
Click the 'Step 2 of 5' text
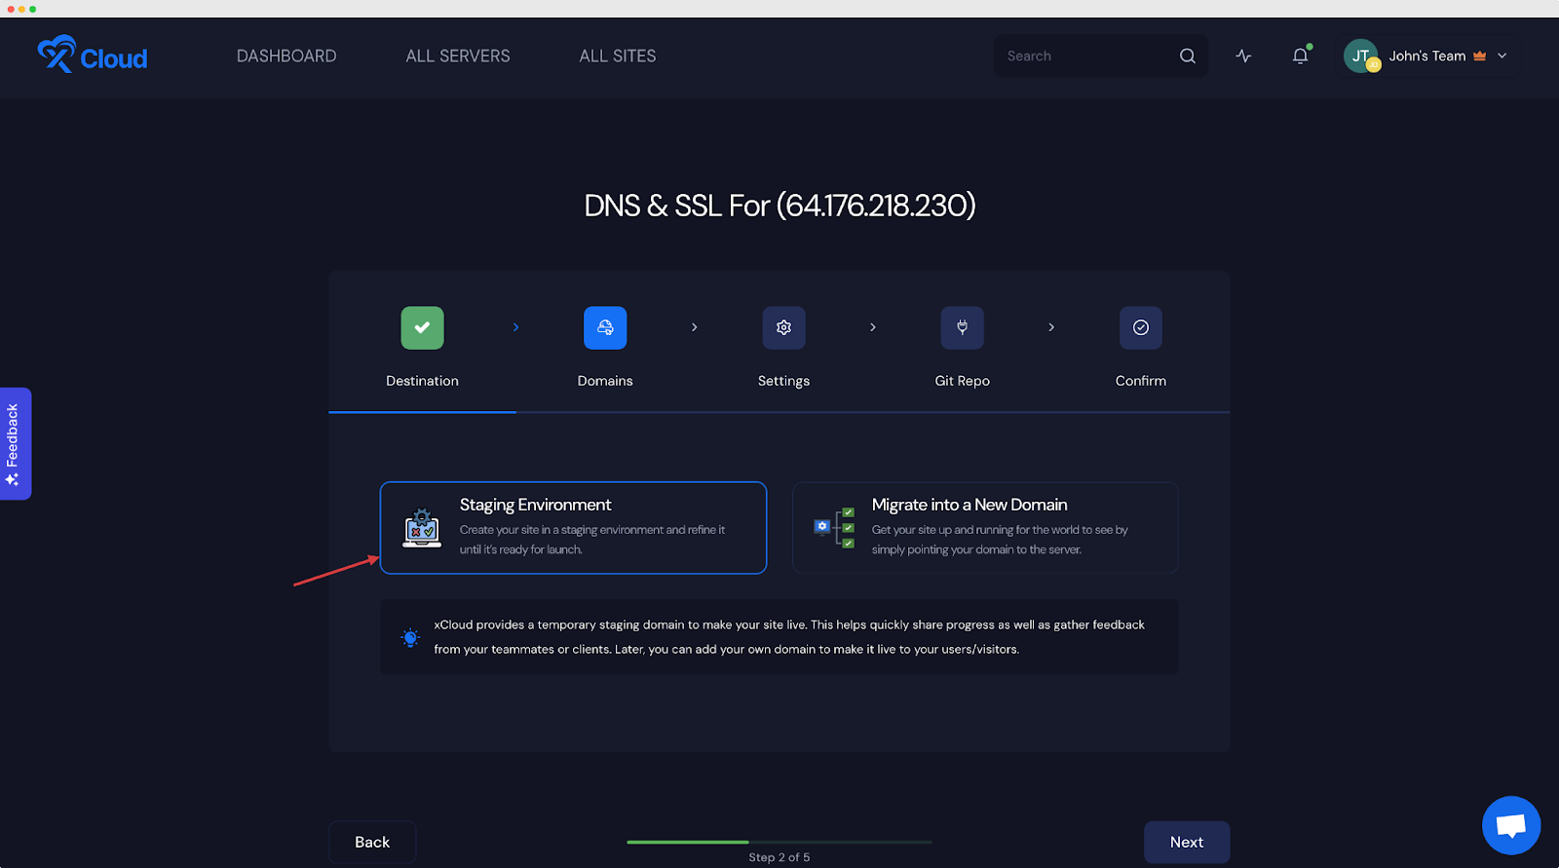(x=779, y=857)
